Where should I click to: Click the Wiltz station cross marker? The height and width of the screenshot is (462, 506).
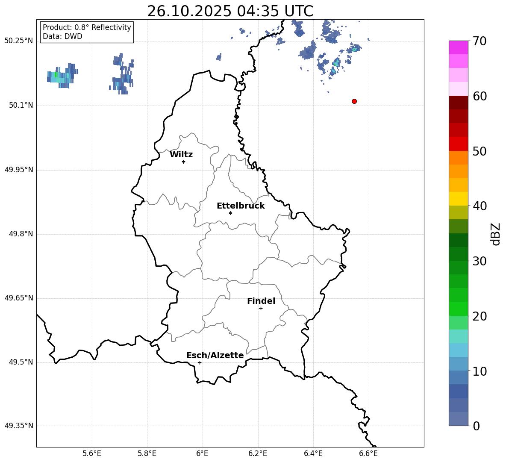click(184, 162)
